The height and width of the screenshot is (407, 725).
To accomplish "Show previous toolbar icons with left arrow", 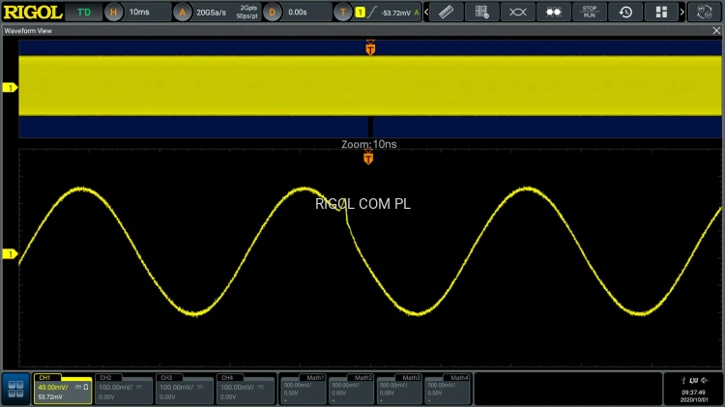I will [x=426, y=12].
